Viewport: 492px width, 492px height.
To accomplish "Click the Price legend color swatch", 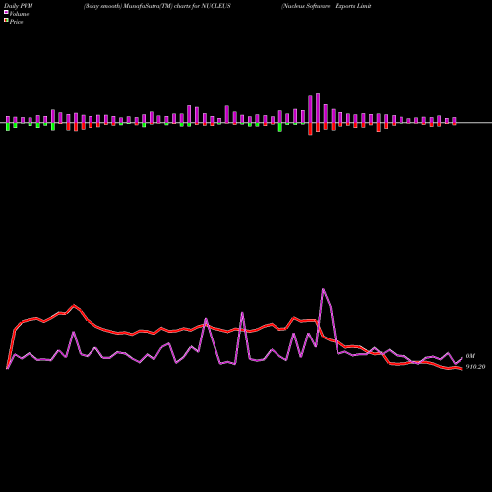I will 6,21.
